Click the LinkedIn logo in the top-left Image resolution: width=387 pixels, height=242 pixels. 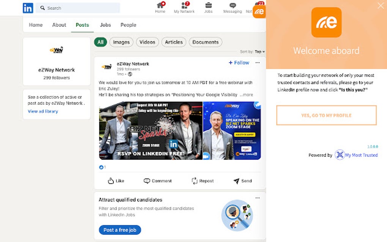tap(27, 8)
